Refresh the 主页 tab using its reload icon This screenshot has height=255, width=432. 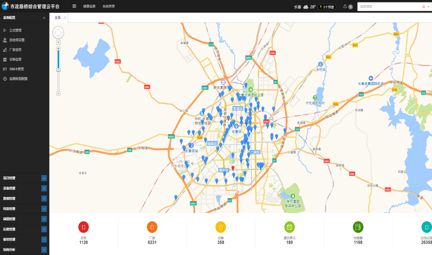click(65, 18)
